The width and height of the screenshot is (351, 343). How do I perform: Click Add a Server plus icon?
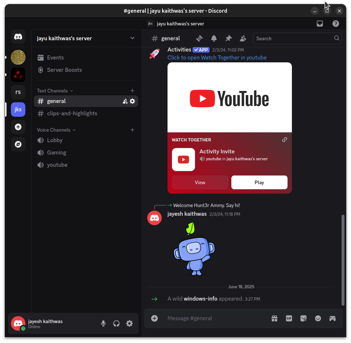pyautogui.click(x=18, y=127)
